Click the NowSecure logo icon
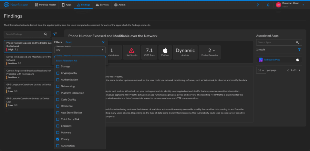Screen dimensions: 310x151 (8, 5)
